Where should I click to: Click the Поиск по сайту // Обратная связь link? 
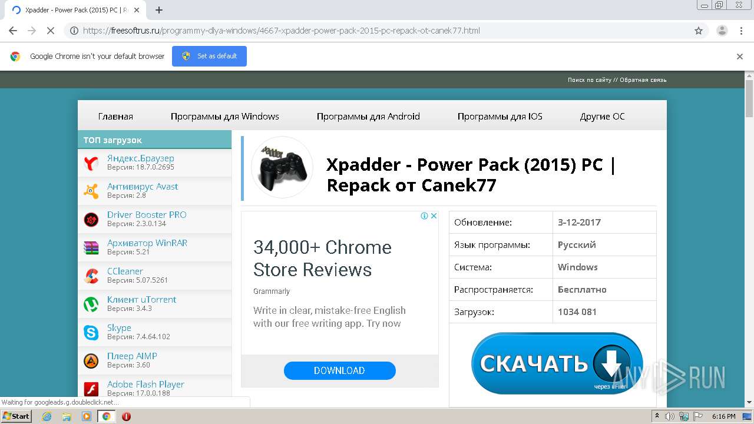(617, 80)
